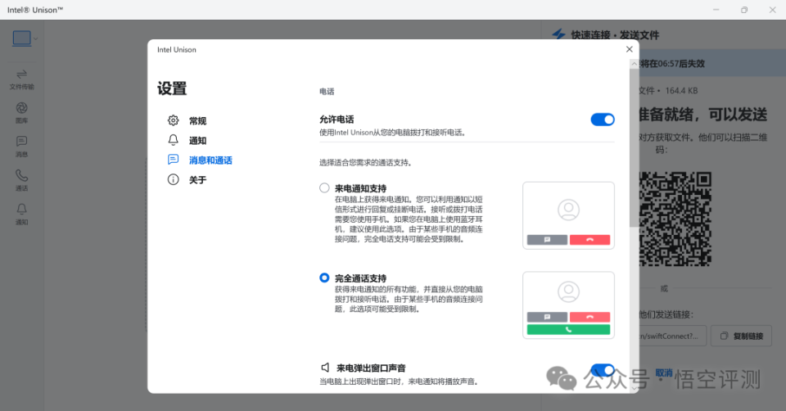Click the 来电通知支持 preview illustration

pyautogui.click(x=568, y=215)
